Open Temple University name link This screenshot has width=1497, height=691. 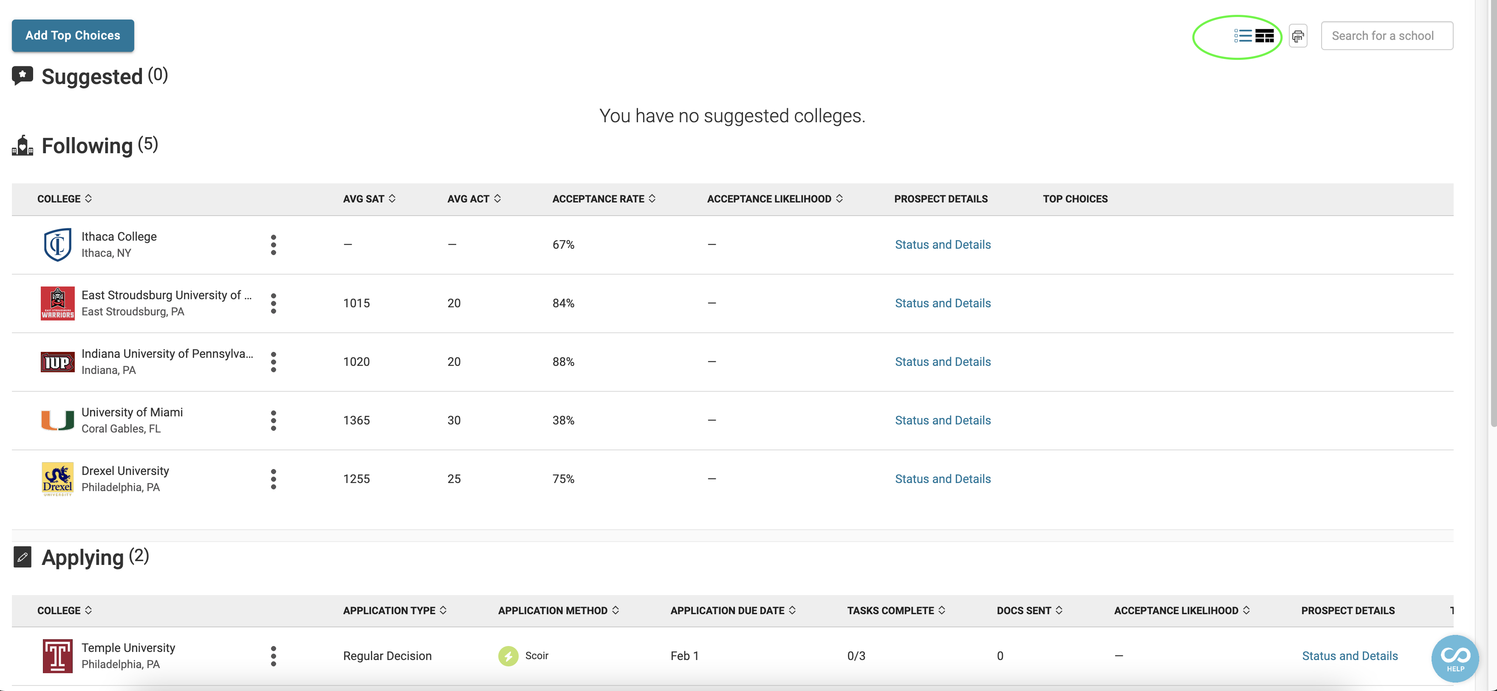pos(128,648)
